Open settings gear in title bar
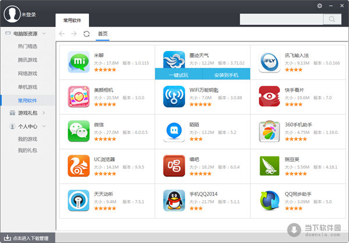The image size is (349, 243). coord(319,6)
